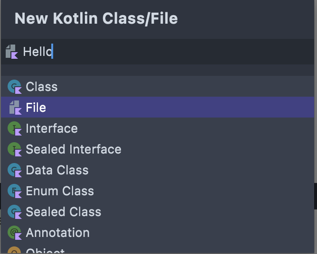The image size is (317, 254).
Task: Choose Interface from the list
Action: (x=158, y=128)
